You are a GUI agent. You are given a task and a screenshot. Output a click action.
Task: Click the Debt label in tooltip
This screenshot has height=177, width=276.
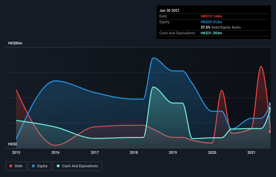[x=163, y=16]
